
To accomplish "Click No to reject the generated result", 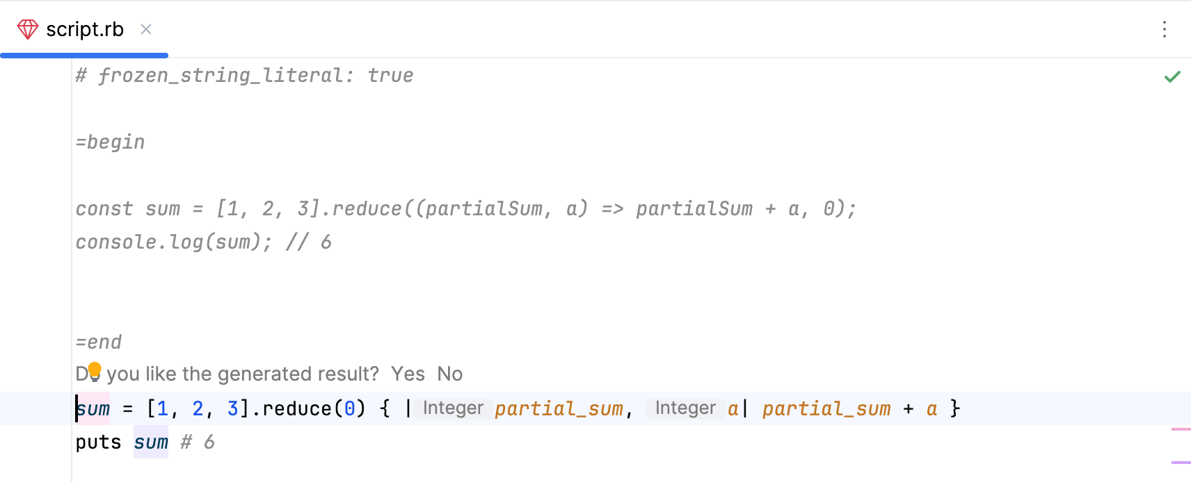I will pyautogui.click(x=449, y=374).
